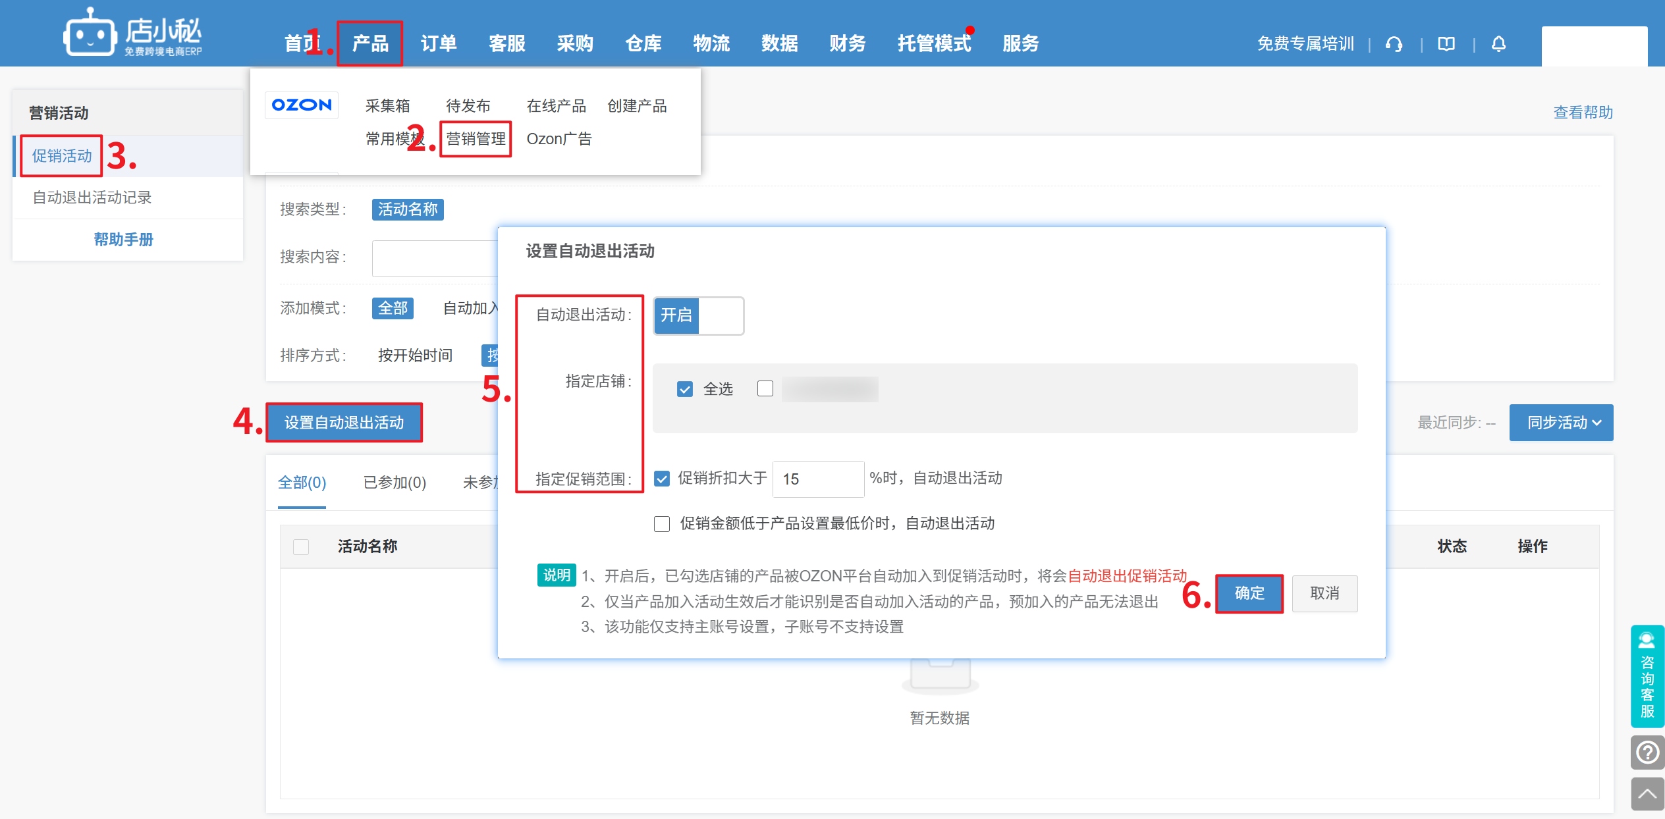Click the OZON platform logo
Viewport: 1665px width, 819px height.
(302, 105)
